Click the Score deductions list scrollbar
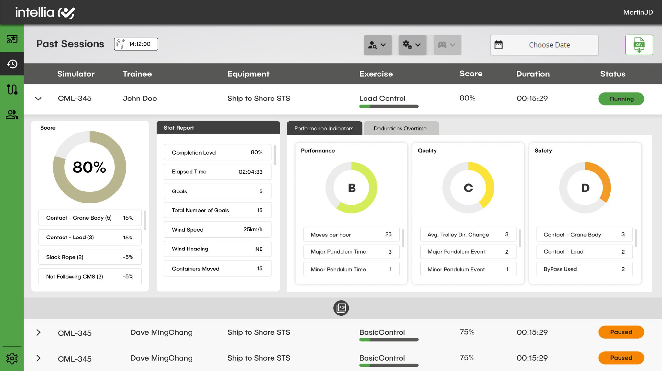662x371 pixels. (145, 220)
